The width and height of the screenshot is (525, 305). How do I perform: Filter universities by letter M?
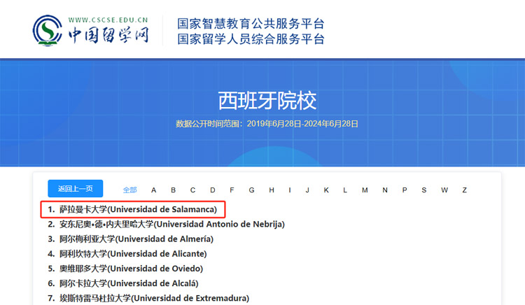365,190
